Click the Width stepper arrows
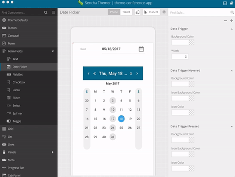Screen dimensions: 235x177 click(186, 56)
